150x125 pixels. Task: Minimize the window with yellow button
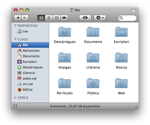coord(21,10)
